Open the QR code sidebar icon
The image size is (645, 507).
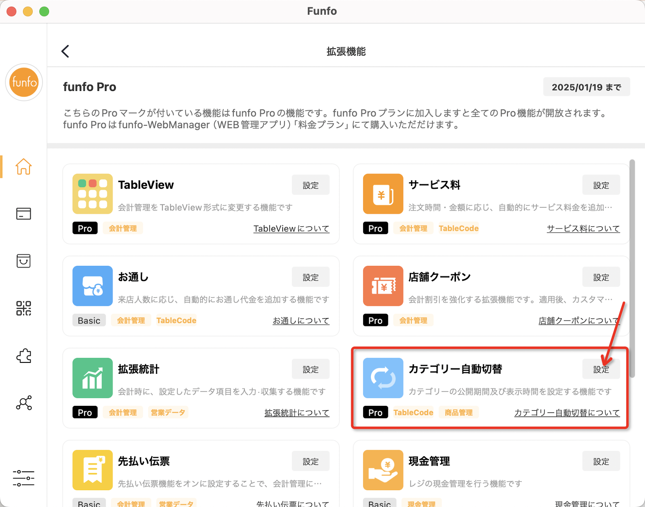click(x=23, y=308)
